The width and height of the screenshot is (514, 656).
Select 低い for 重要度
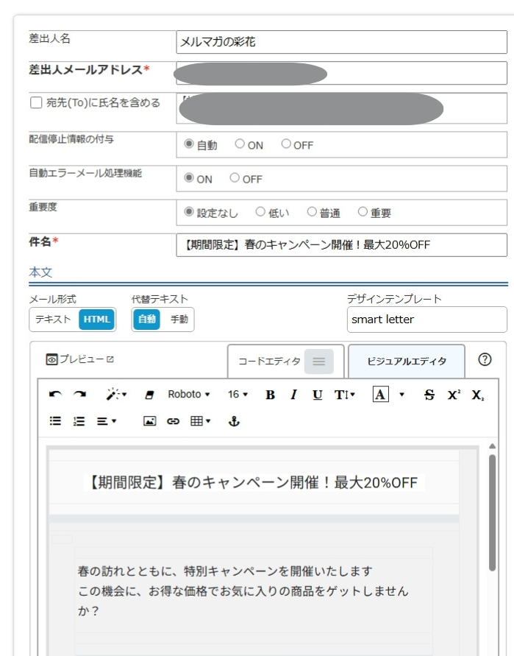coord(260,212)
